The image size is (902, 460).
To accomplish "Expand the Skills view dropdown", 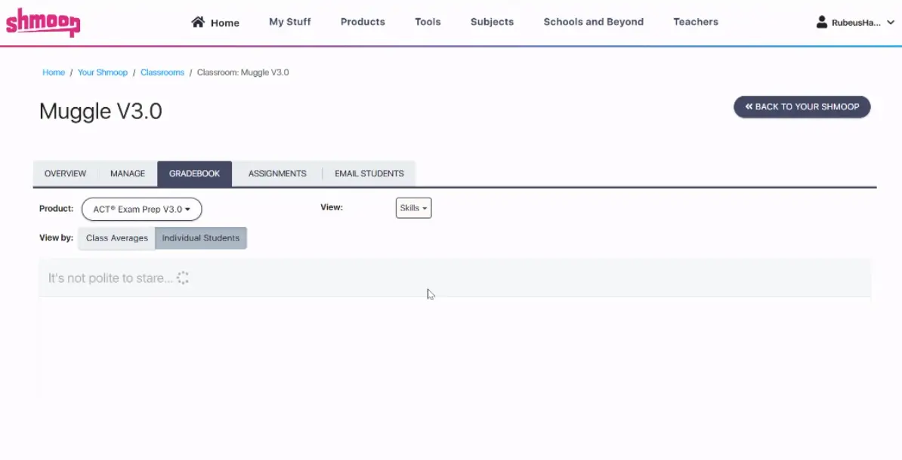I will click(413, 208).
